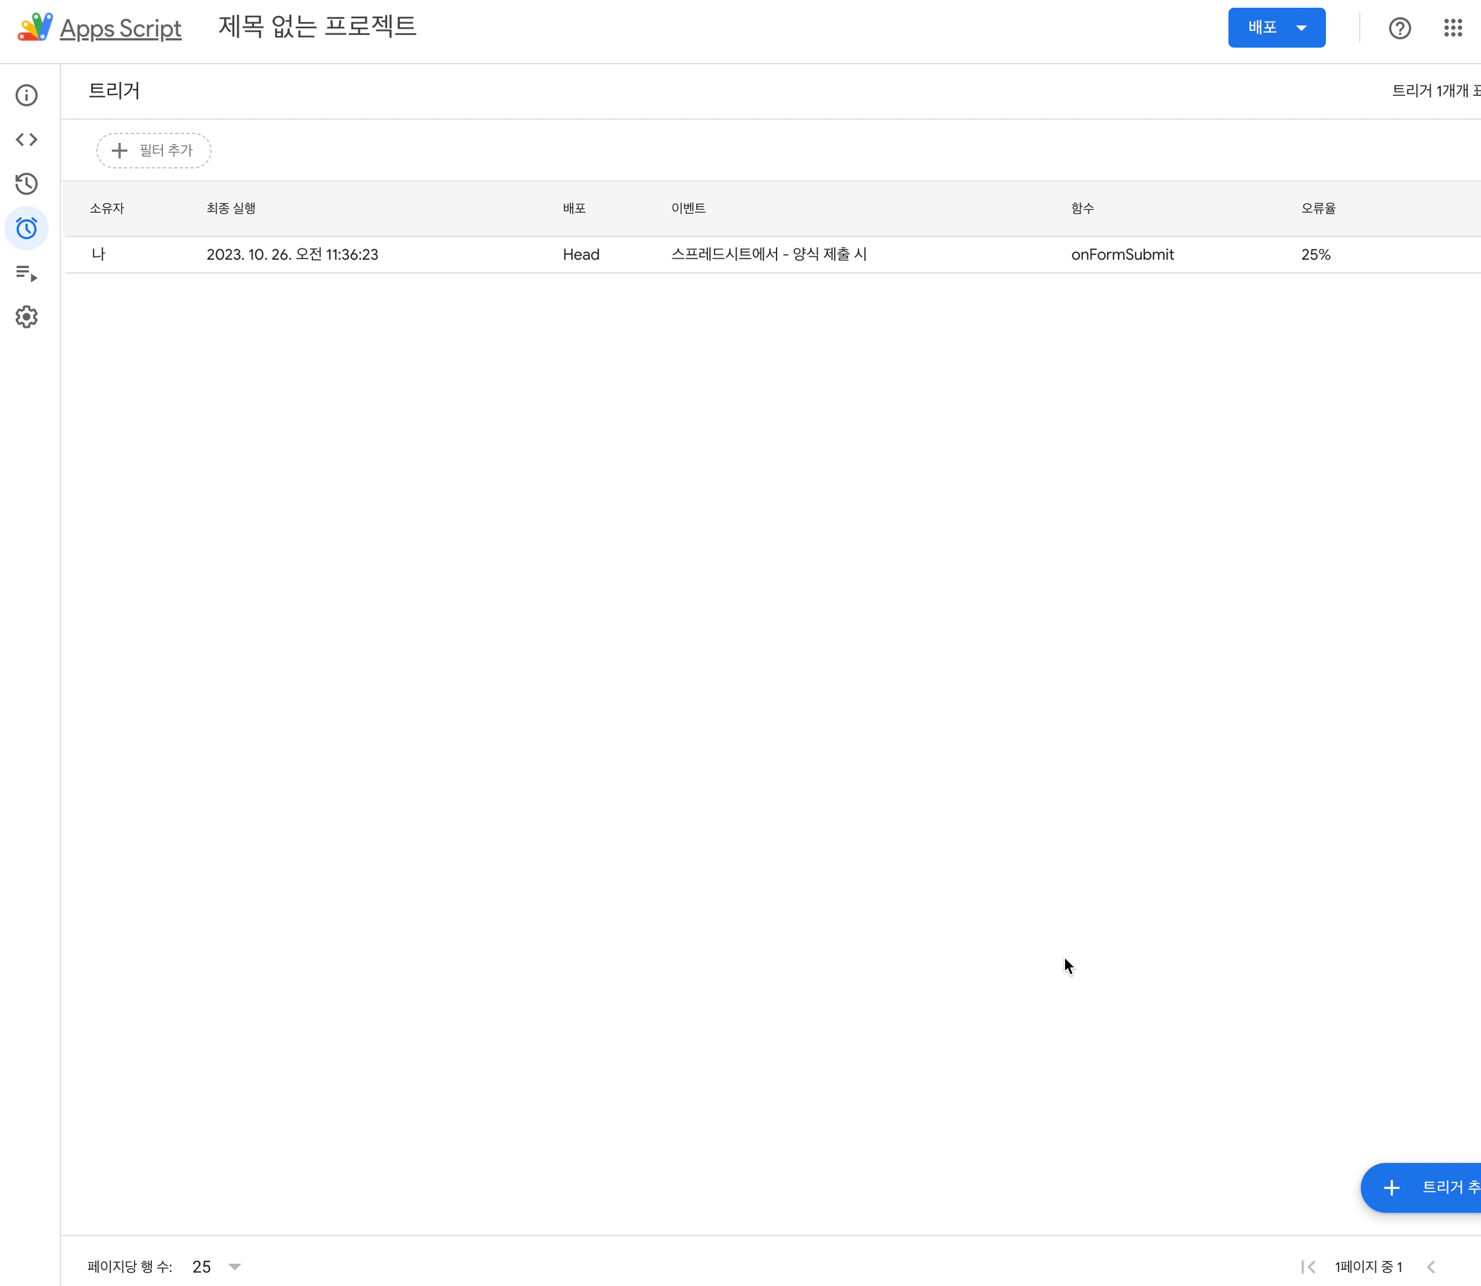
Task: Open project history icon in sidebar
Action: click(x=27, y=184)
